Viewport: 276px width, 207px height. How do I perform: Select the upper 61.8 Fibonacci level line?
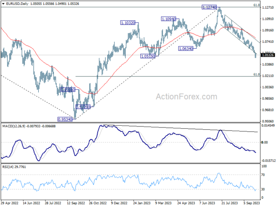[x=130, y=7]
